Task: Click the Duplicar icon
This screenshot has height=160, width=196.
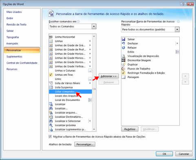Action: click(123, 64)
